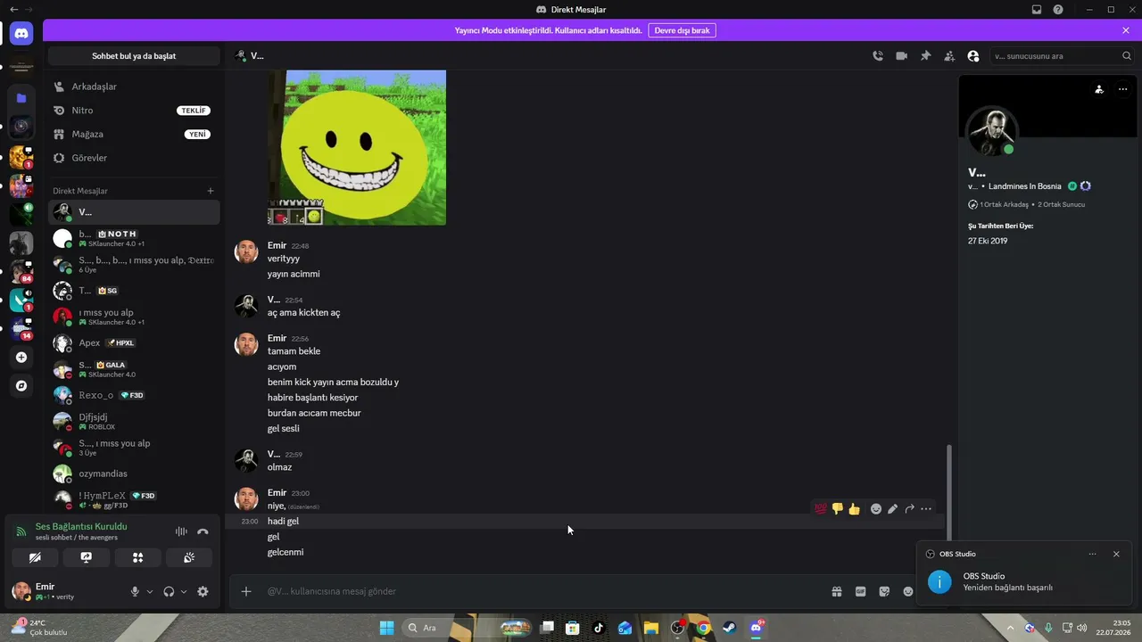
Task: Open the headphone output options chevron
Action: (184, 591)
